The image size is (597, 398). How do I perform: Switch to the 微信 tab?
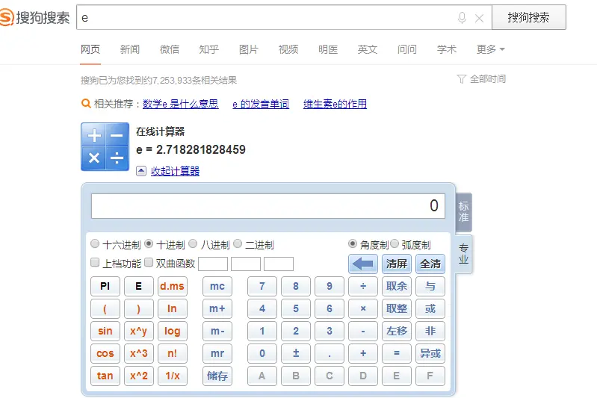pyautogui.click(x=170, y=49)
